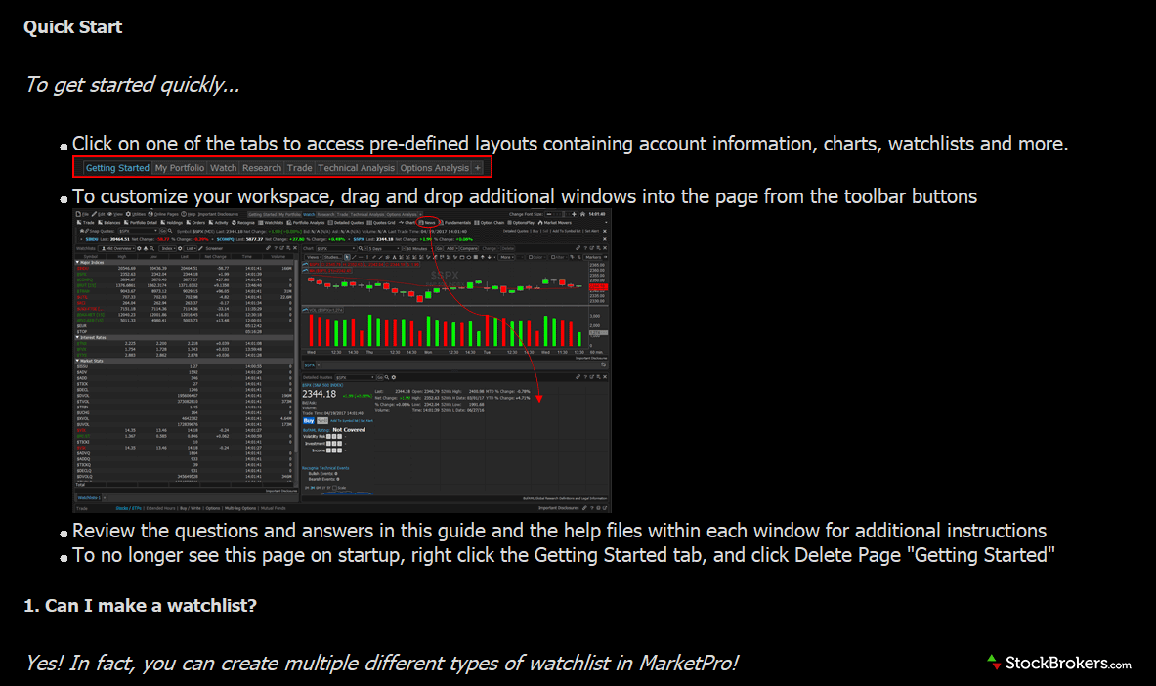Open Portfolio Detail from the toolbar

click(x=140, y=222)
